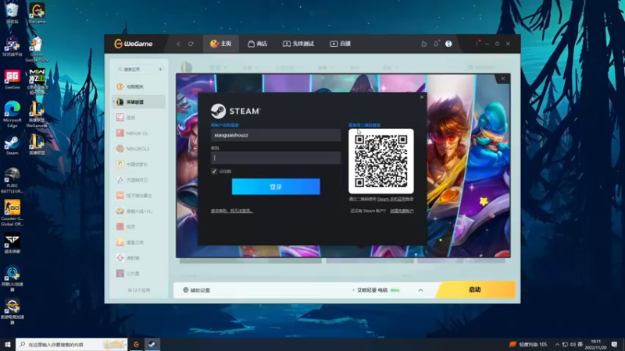The image size is (625, 351).
Task: Click the 艾欧尼亚 电信 server label
Action: click(x=372, y=290)
